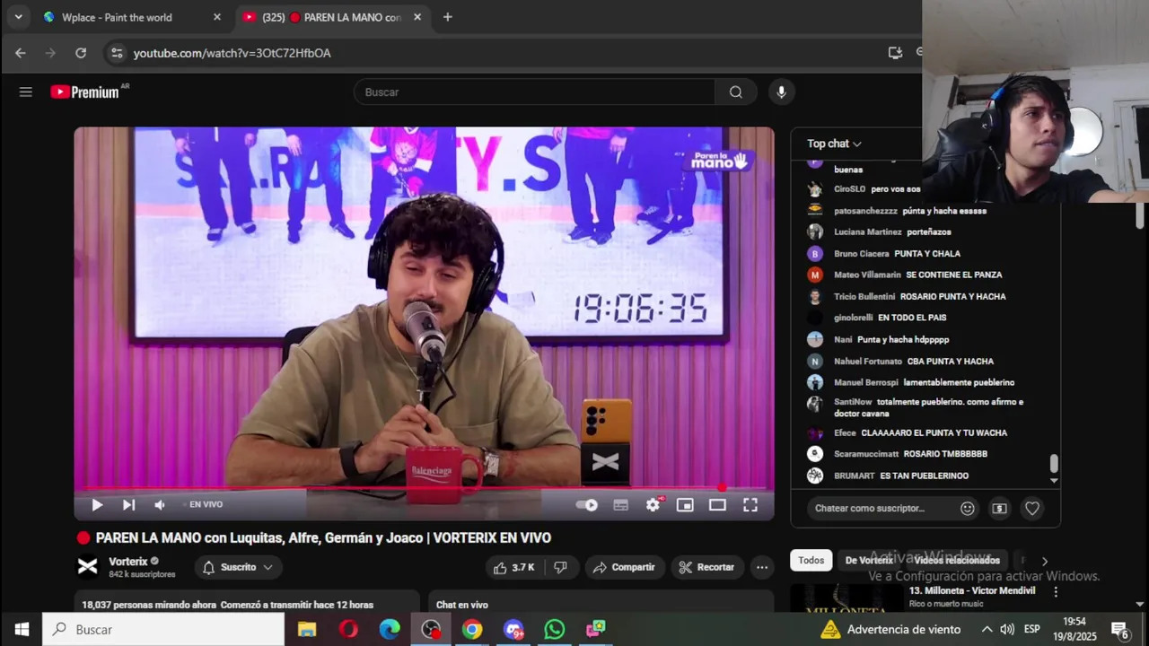Enter full screen mode
This screenshot has width=1149, height=646.
pos(750,505)
